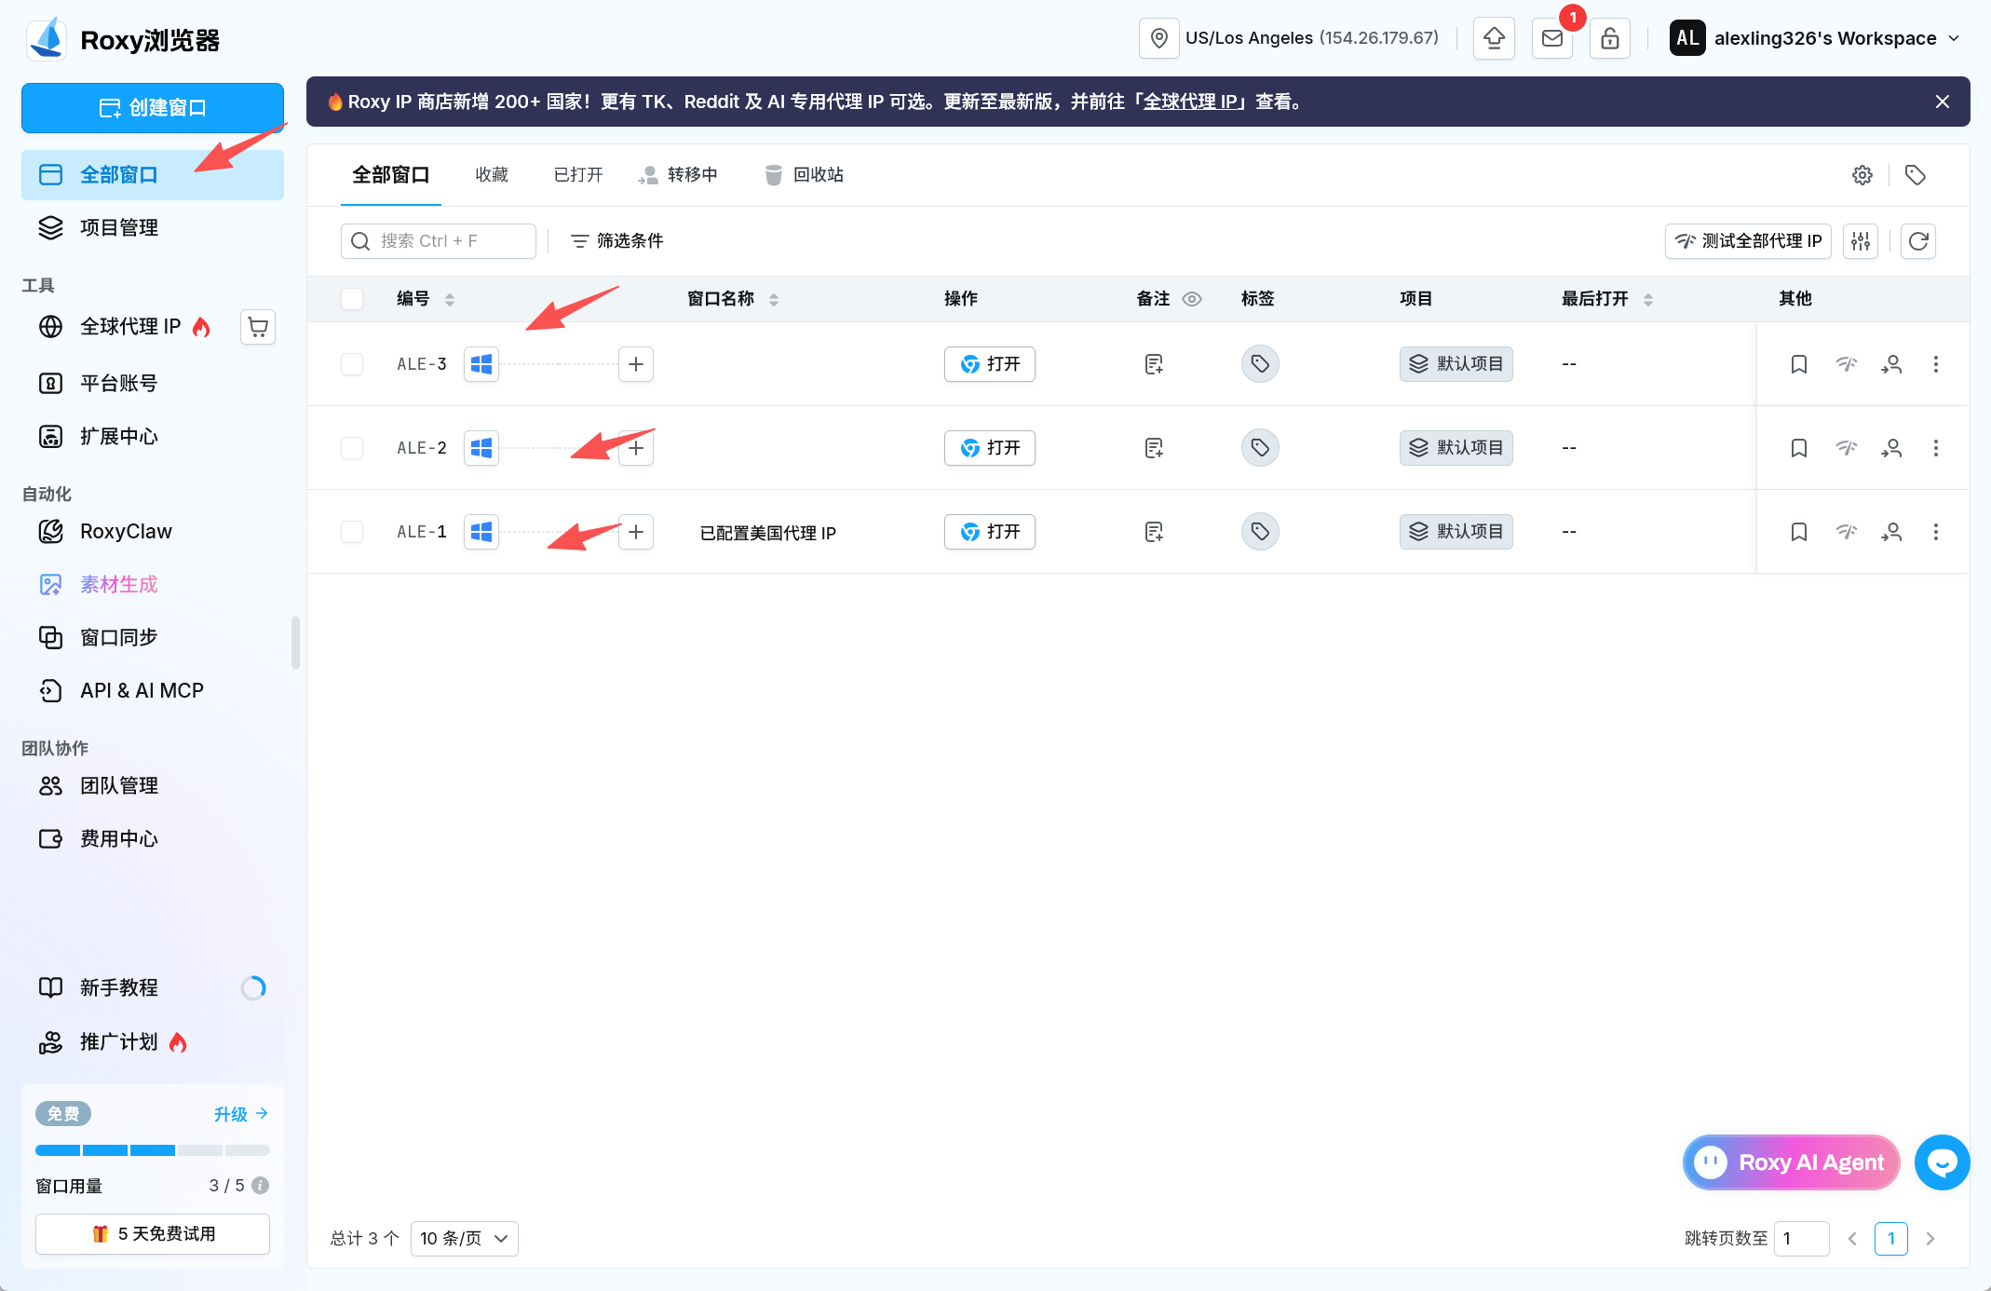The width and height of the screenshot is (1991, 1291).
Task: Open the ALE-3 browser window
Action: [990, 364]
